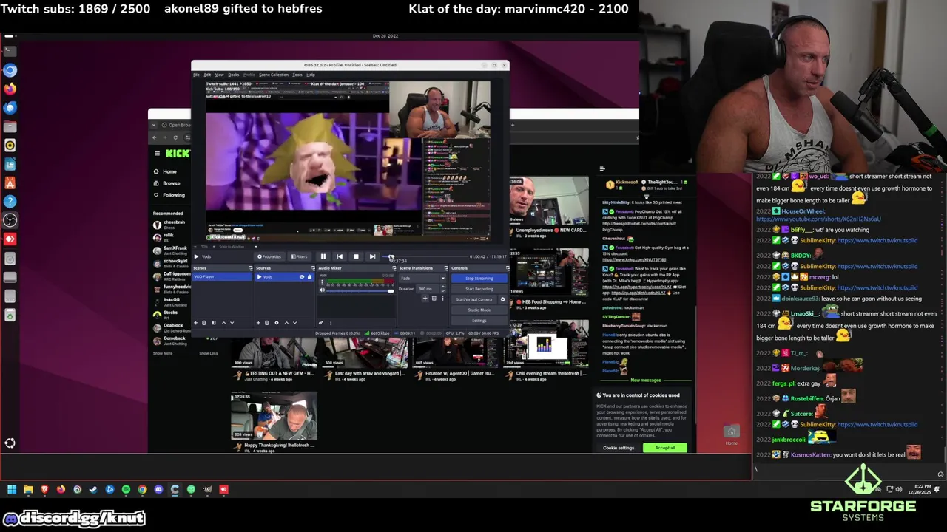947x532 pixels.
Task: Mute the Vods audio mixer speaker icon
Action: (322, 290)
